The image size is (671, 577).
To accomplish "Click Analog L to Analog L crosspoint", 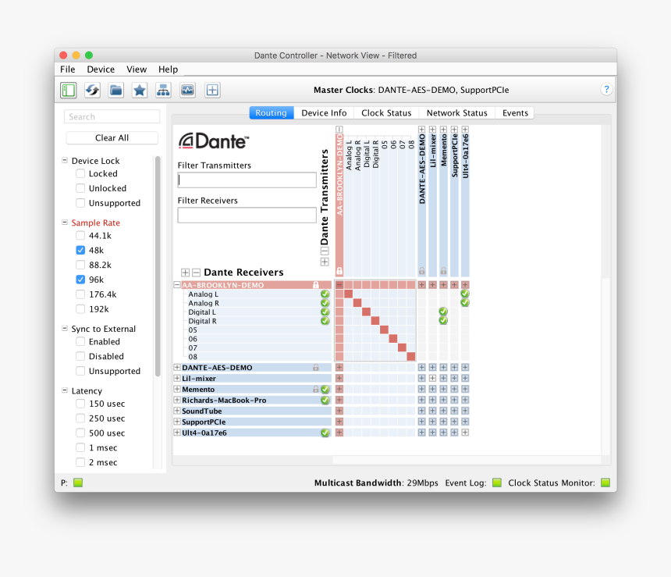I will [x=348, y=294].
